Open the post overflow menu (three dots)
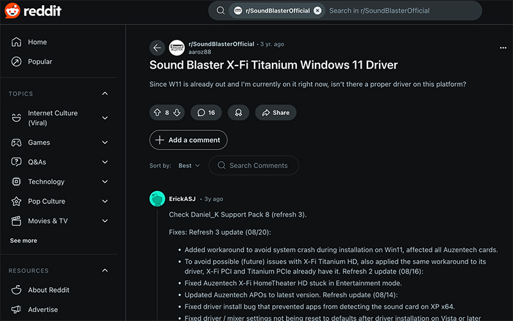 point(503,48)
